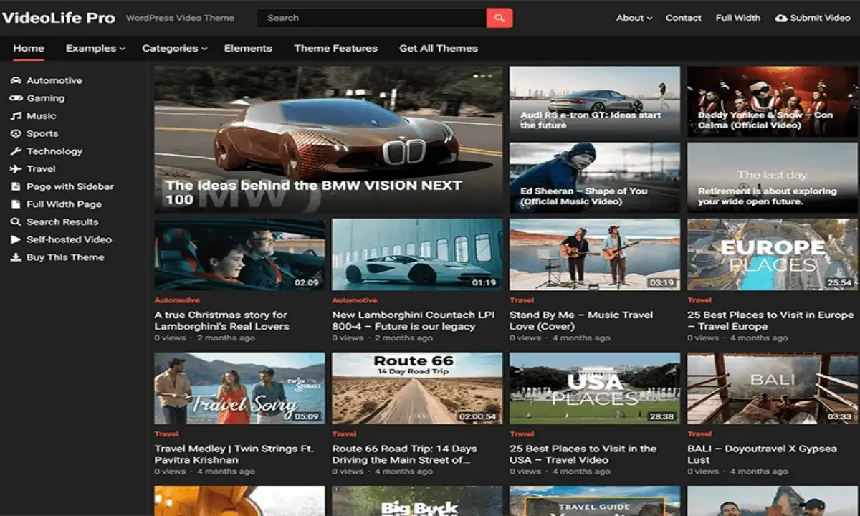
Task: Click the Submit Video button
Action: click(813, 18)
